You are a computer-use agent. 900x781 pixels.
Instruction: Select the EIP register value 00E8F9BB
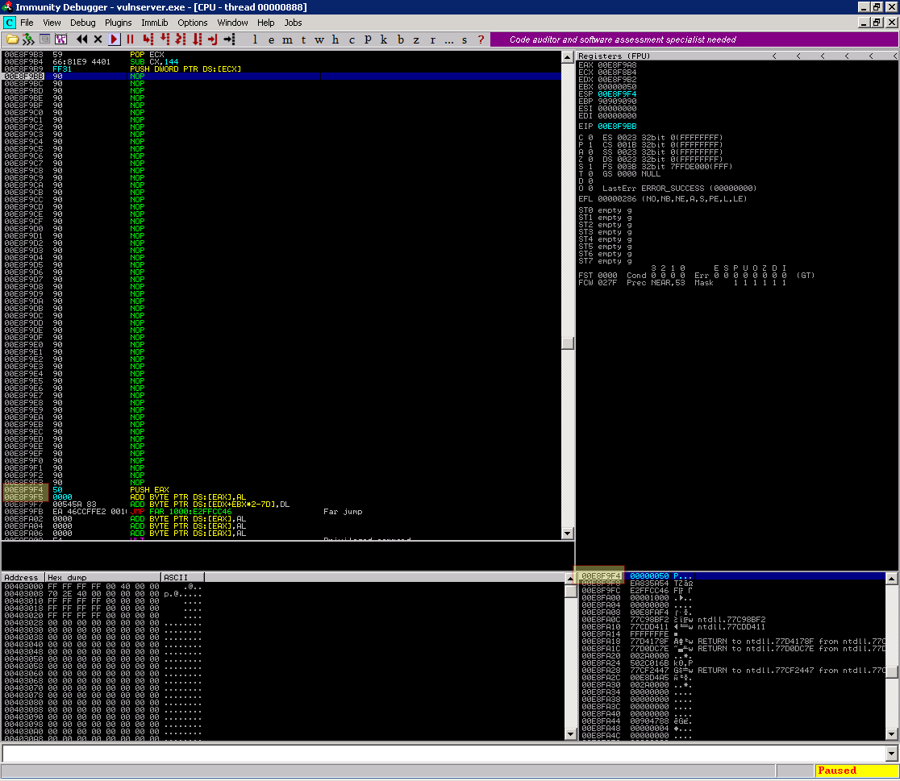(x=617, y=127)
